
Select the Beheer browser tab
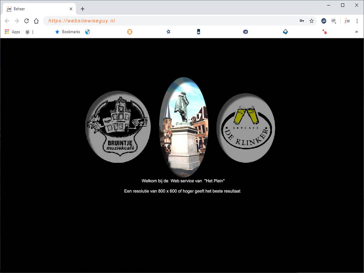(x=39, y=9)
